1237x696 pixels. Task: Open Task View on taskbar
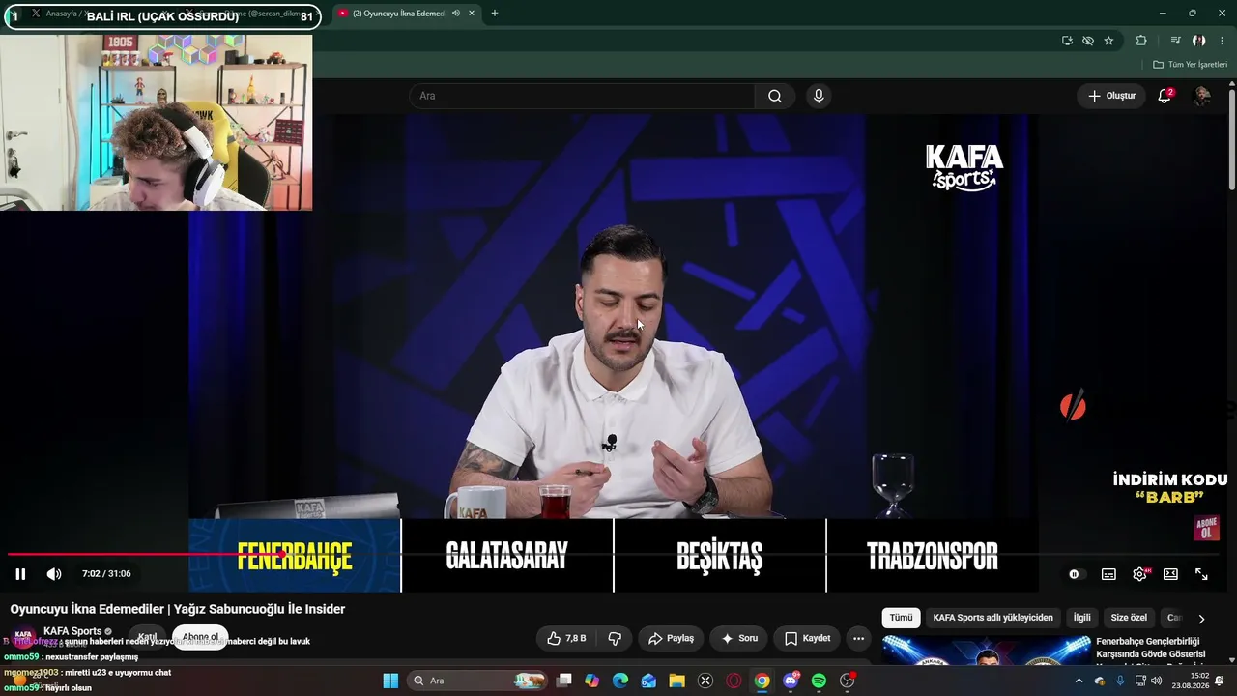[564, 681]
